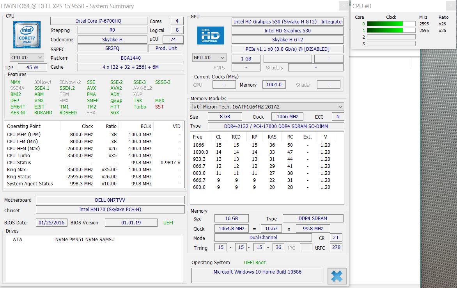Click the green UEFI label

[168, 223]
